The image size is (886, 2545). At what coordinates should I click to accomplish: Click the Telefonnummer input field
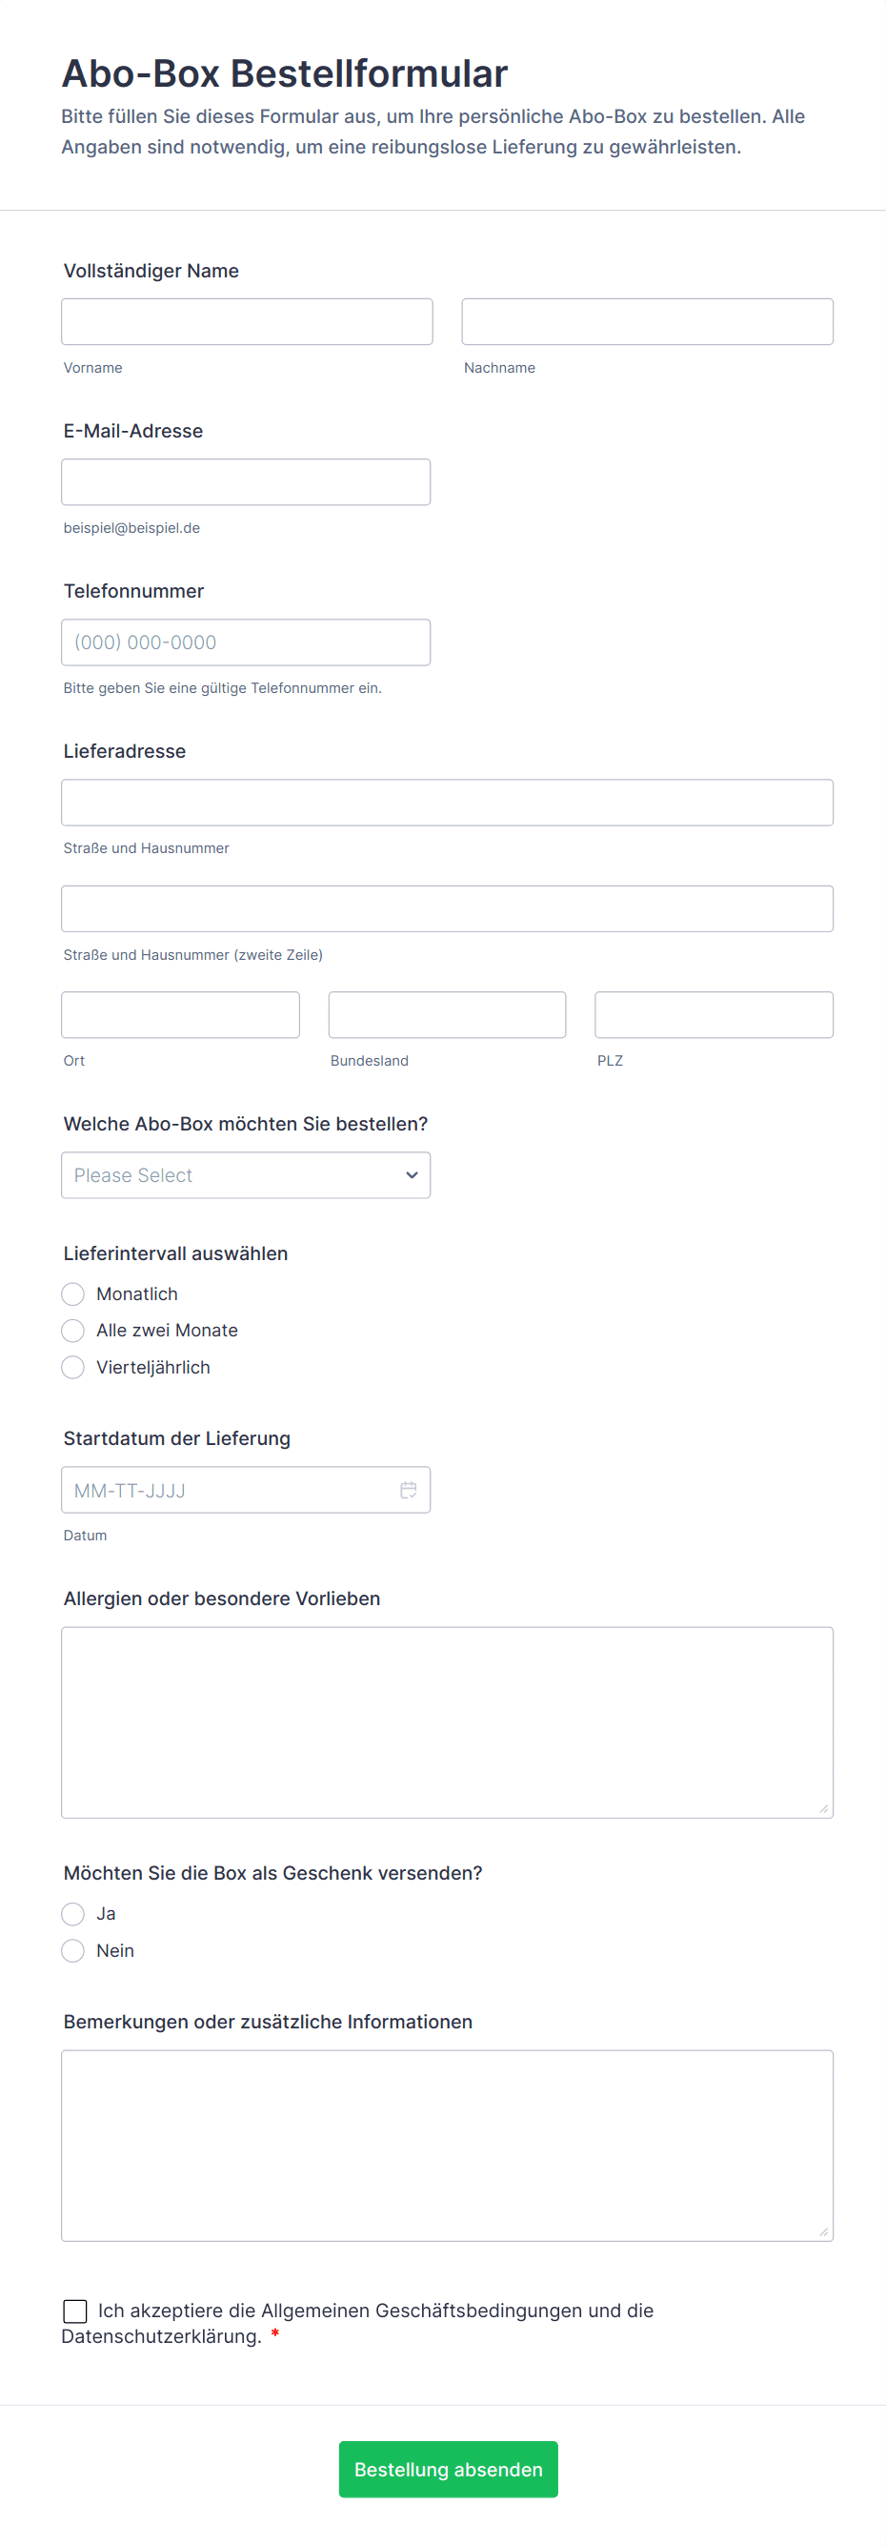point(245,642)
